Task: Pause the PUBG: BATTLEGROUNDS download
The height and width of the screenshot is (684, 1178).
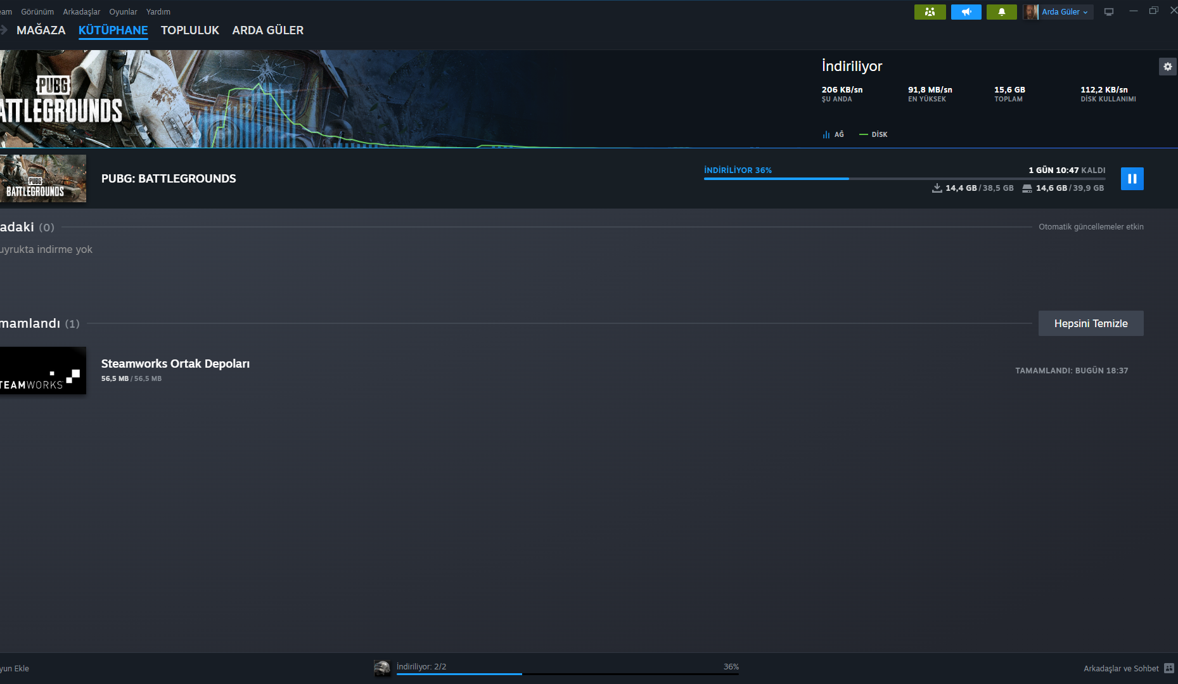Action: tap(1132, 179)
